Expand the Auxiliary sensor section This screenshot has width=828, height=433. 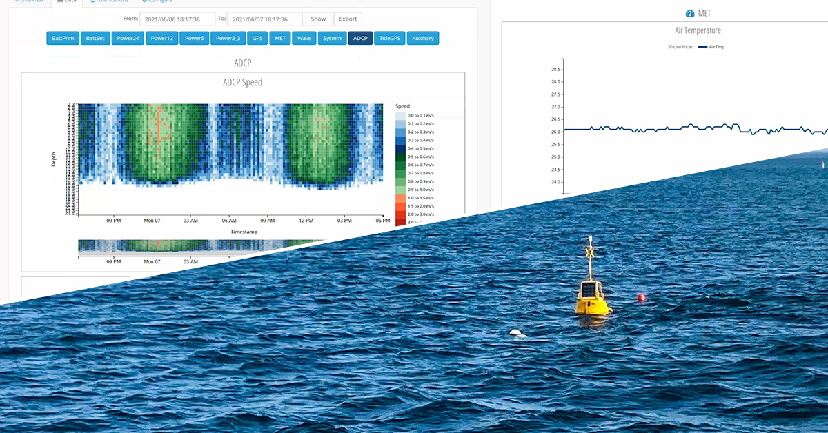423,38
